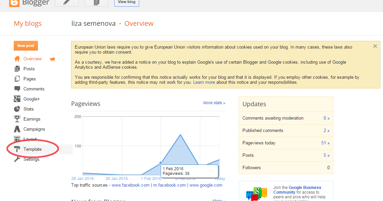Open Settings in the sidebar

(x=31, y=159)
